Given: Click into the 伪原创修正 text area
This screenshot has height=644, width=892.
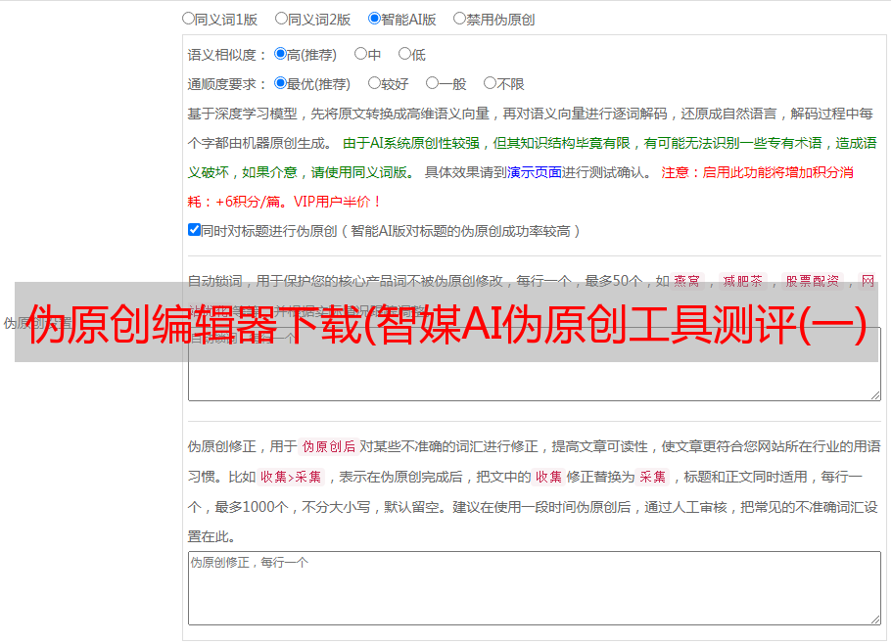Looking at the screenshot, I should 535,588.
